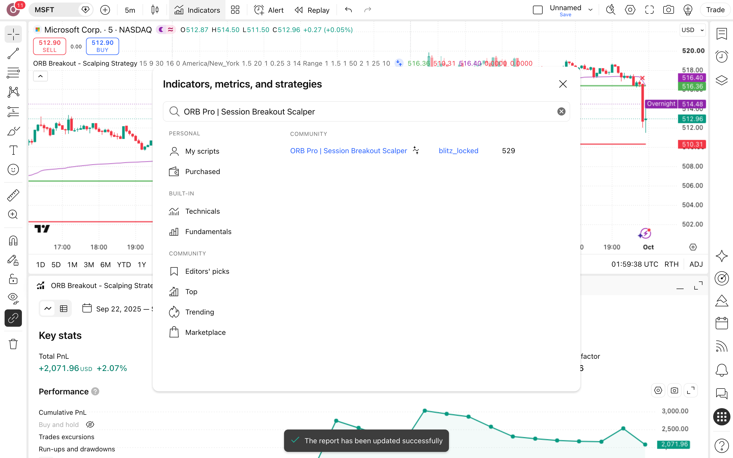
Task: Expand the Unnamed layout dropdown arrow
Action: tap(590, 10)
